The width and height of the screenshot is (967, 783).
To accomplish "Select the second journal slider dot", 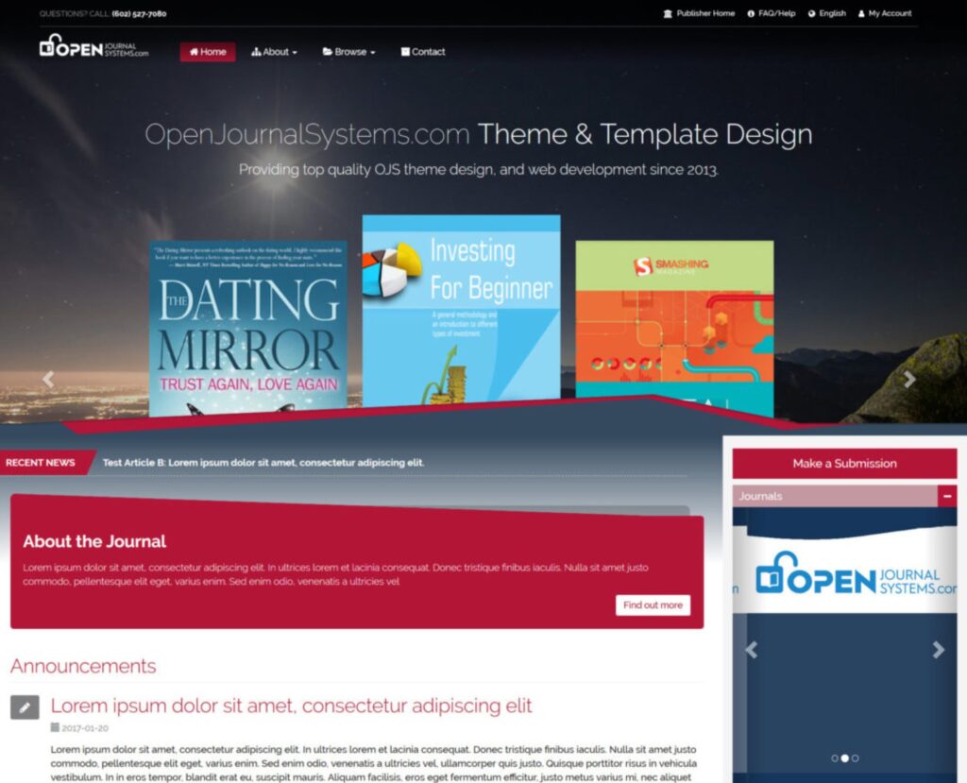I will point(844,757).
